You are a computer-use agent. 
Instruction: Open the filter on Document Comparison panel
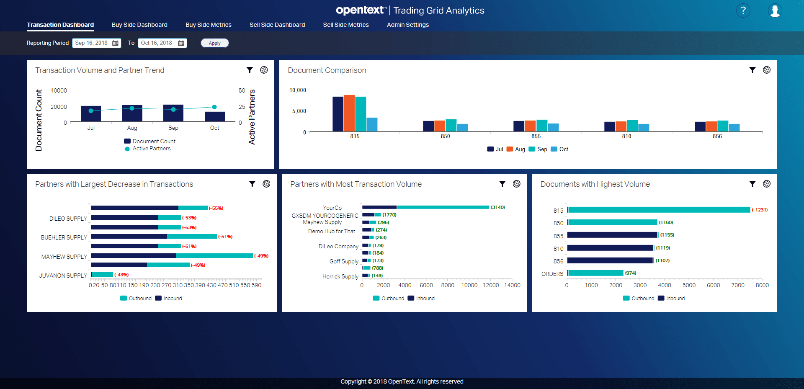click(752, 70)
